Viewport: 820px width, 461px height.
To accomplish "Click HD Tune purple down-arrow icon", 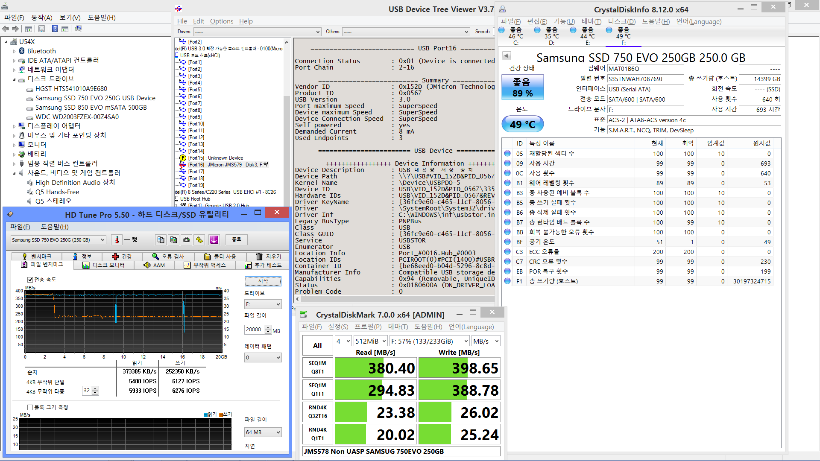I will [214, 240].
